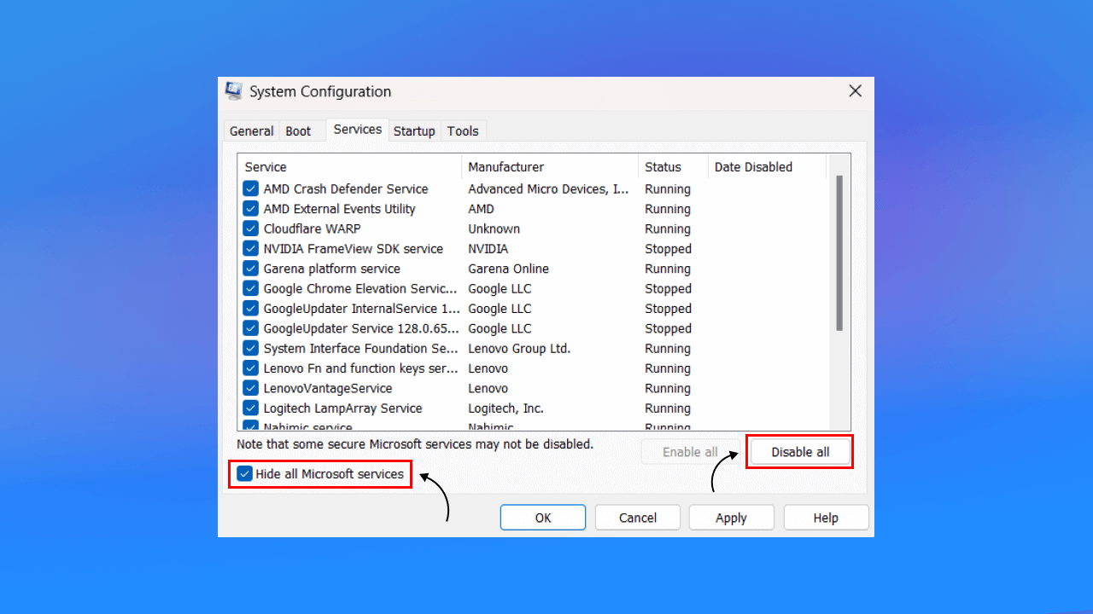Click the System Configuration title bar icon
1093x614 pixels.
(232, 91)
